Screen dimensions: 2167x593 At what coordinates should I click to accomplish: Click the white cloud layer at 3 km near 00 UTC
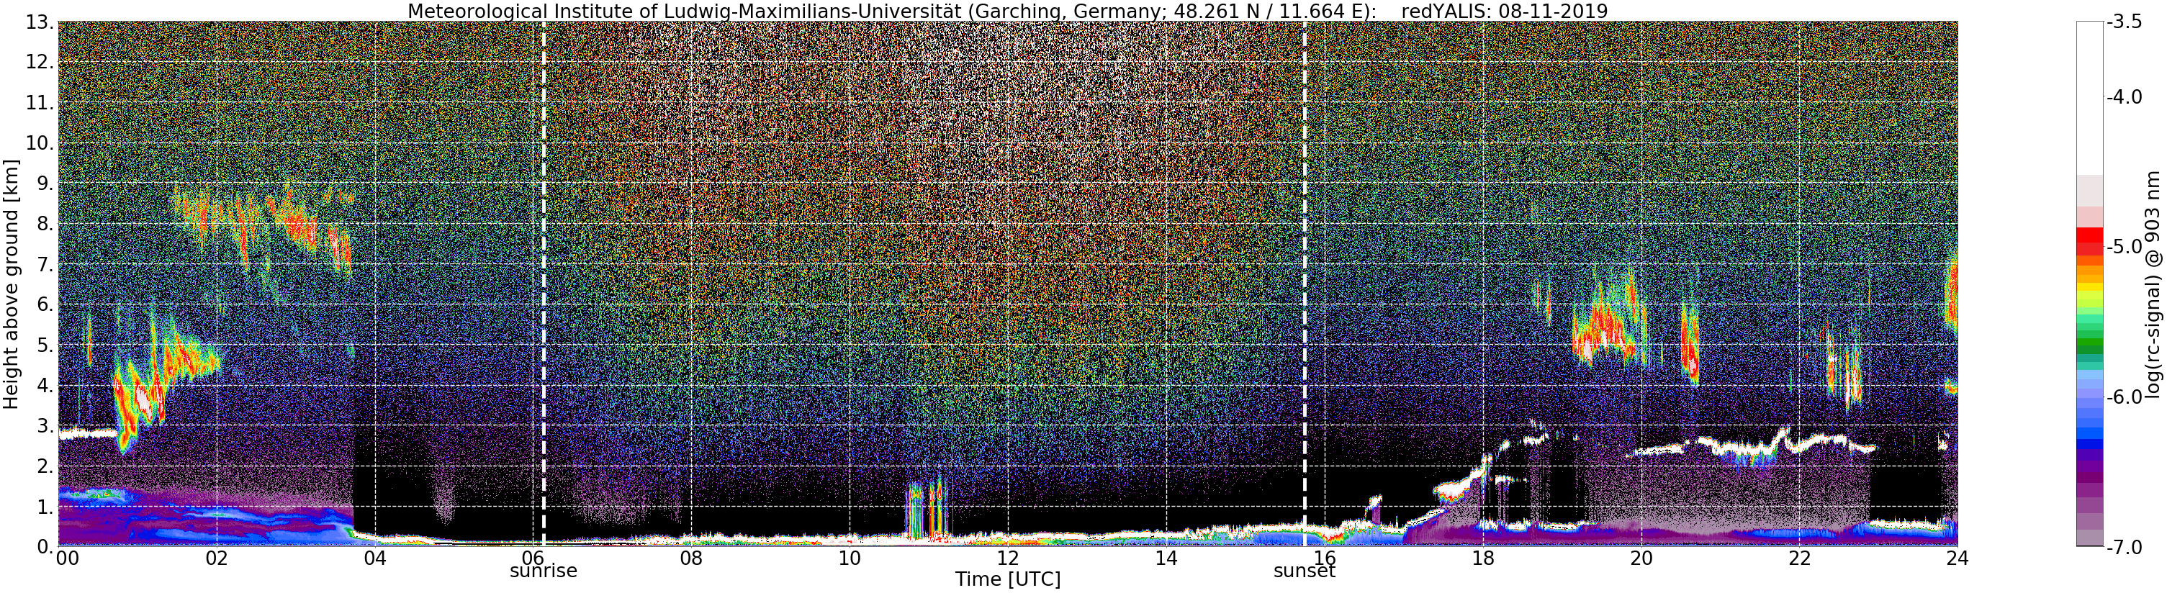point(88,434)
